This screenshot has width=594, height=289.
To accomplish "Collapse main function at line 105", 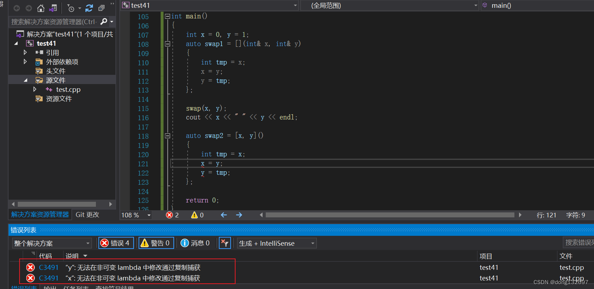I will 167,16.
